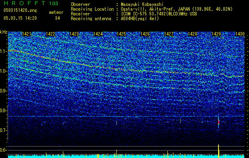Click the meteor label
249x158 pixels.
56,12
